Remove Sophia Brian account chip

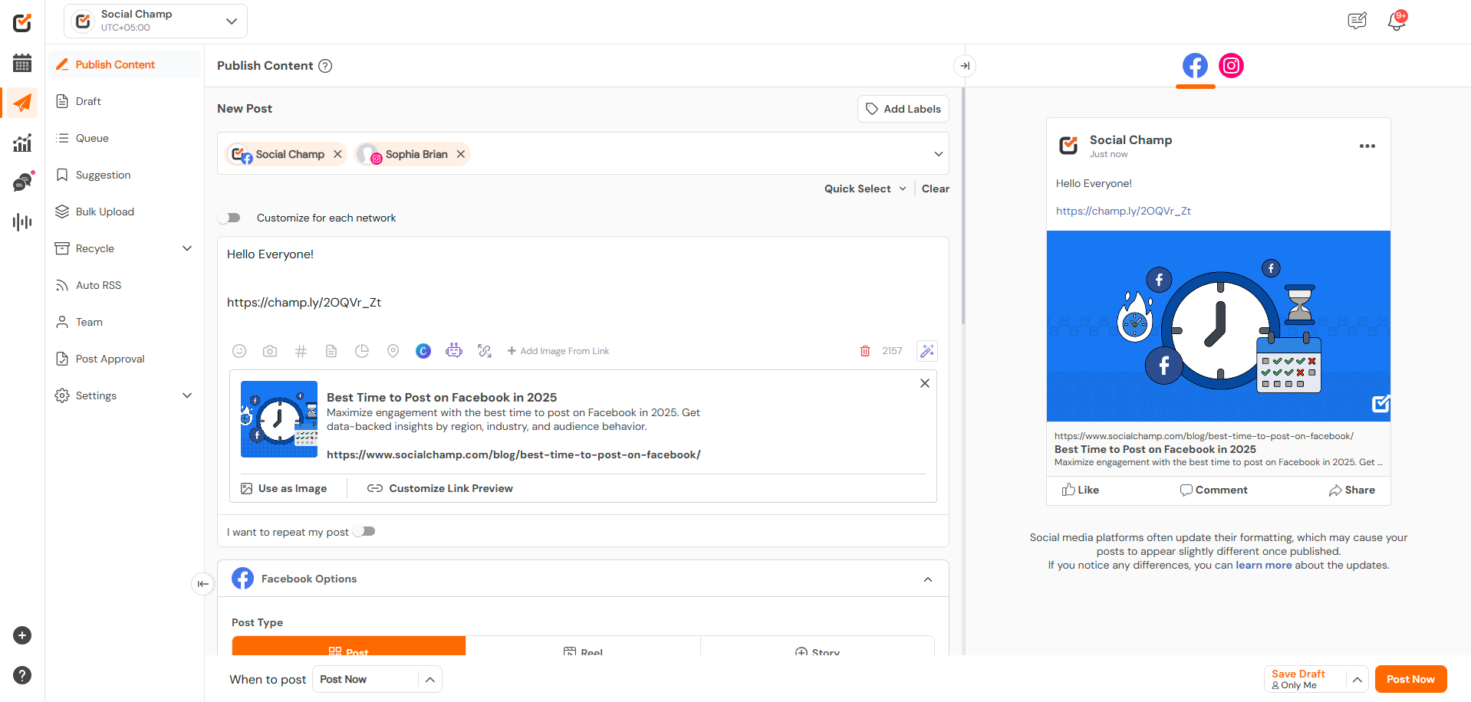[x=461, y=154]
